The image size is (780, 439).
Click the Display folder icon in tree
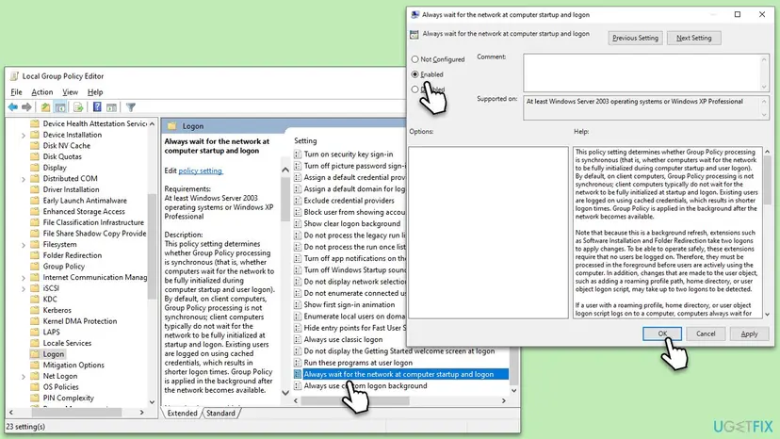pyautogui.click(x=34, y=168)
